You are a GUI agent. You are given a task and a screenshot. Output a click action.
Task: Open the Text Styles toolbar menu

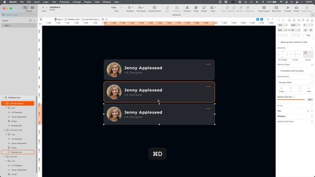141,9
